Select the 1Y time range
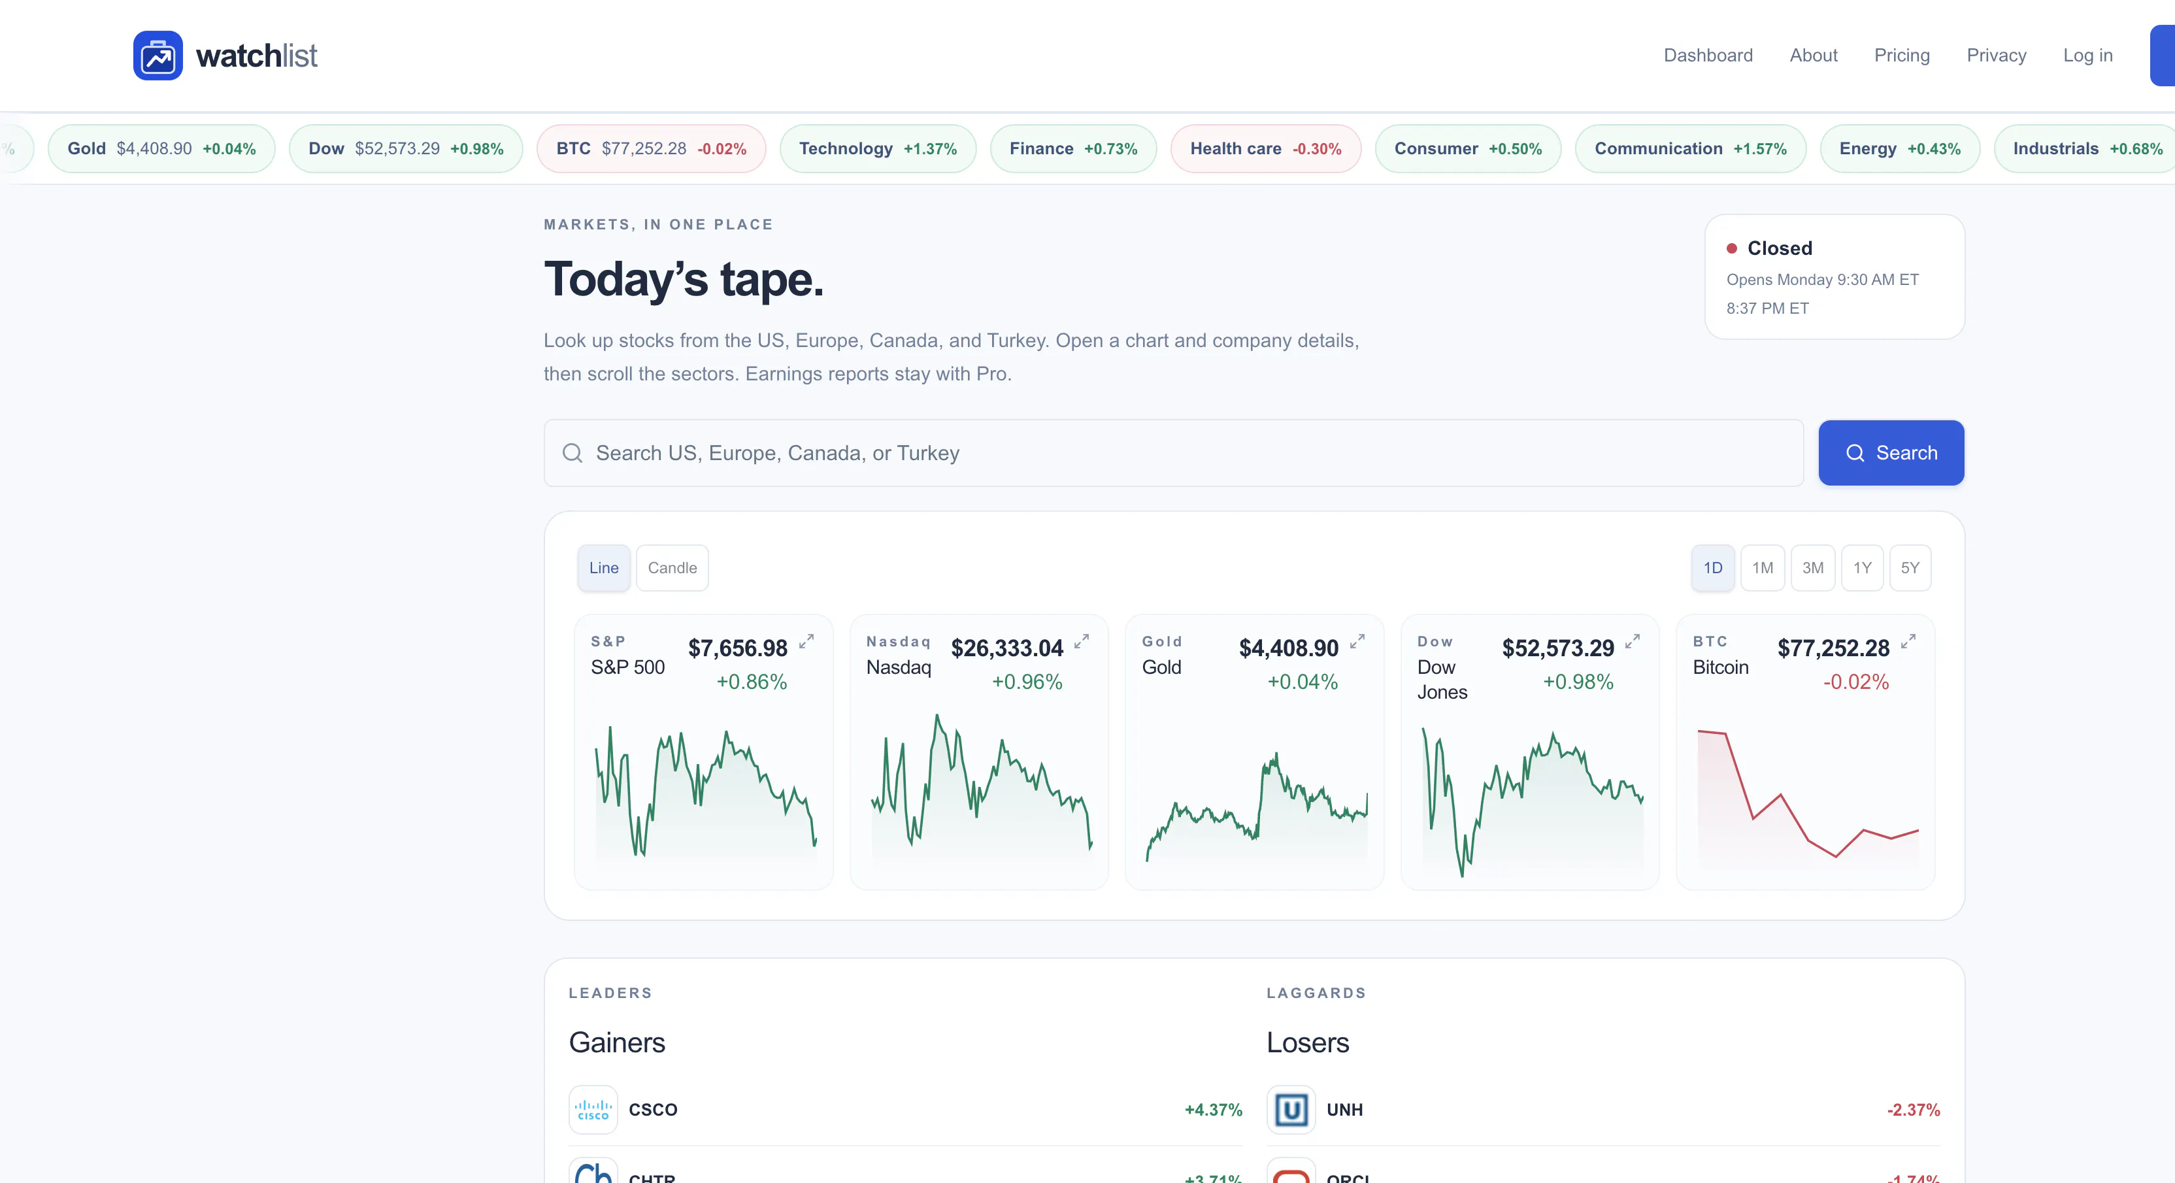2175x1183 pixels. (1863, 567)
